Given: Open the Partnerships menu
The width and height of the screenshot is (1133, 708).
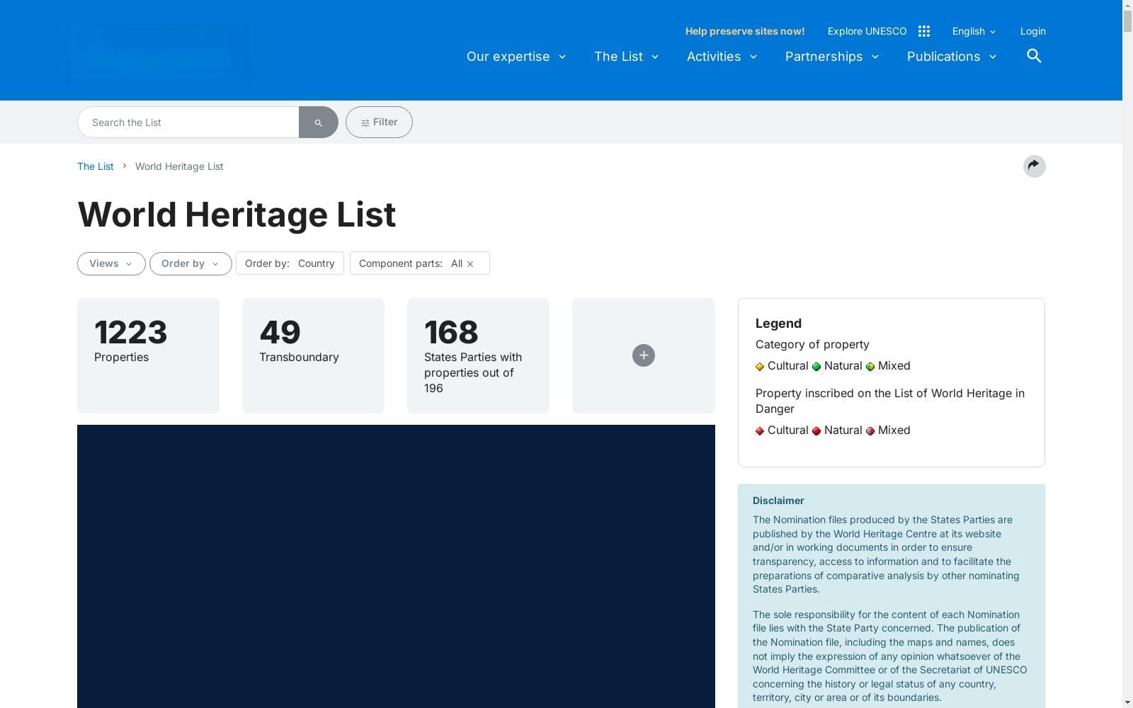Looking at the screenshot, I should [x=832, y=57].
